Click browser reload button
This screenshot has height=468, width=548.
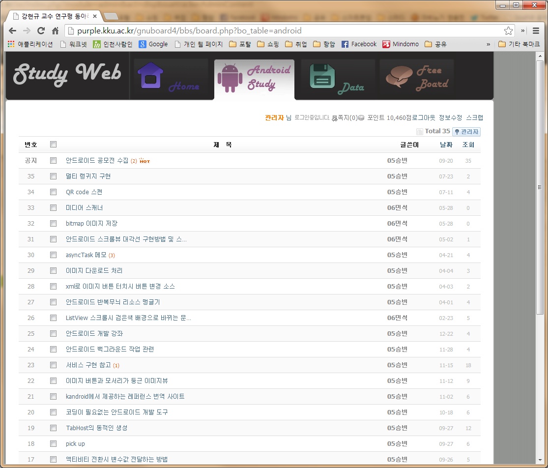[x=41, y=30]
